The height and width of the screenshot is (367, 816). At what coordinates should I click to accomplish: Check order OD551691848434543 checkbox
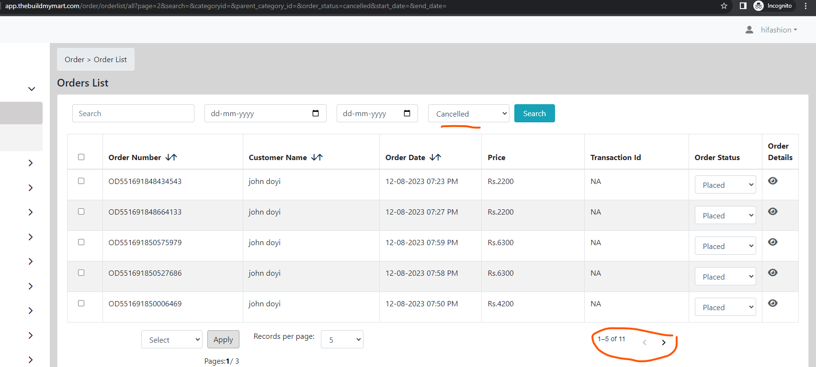[x=81, y=181]
